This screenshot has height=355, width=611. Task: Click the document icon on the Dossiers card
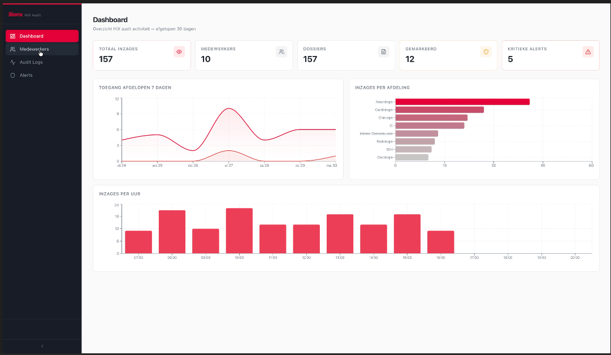(383, 51)
